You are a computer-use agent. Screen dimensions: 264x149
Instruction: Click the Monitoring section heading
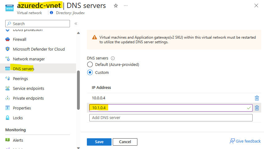pyautogui.click(x=15, y=130)
